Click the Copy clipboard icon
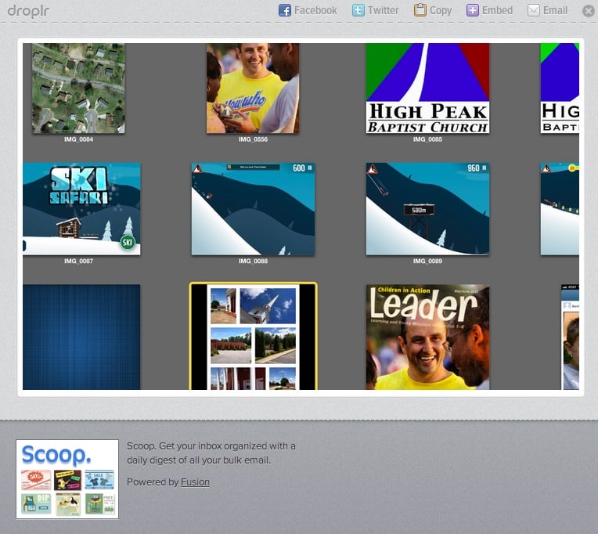Viewport: 598px width, 534px height. pos(420,10)
